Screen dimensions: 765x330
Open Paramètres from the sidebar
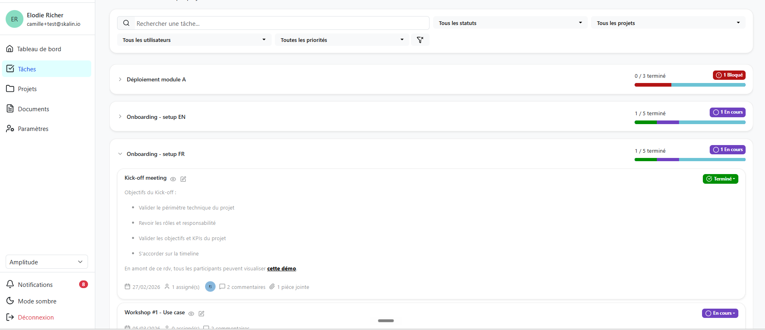click(x=46, y=129)
